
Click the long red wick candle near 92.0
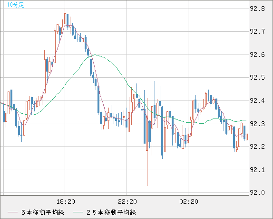click(147, 142)
